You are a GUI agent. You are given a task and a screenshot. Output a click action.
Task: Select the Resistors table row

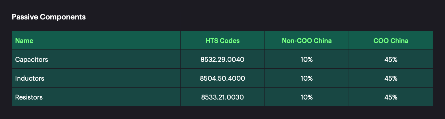click(222, 97)
